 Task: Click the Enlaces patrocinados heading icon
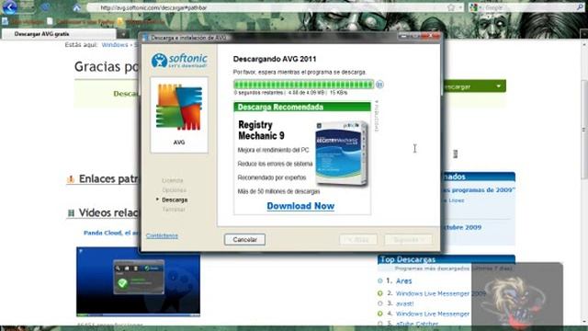click(x=71, y=179)
